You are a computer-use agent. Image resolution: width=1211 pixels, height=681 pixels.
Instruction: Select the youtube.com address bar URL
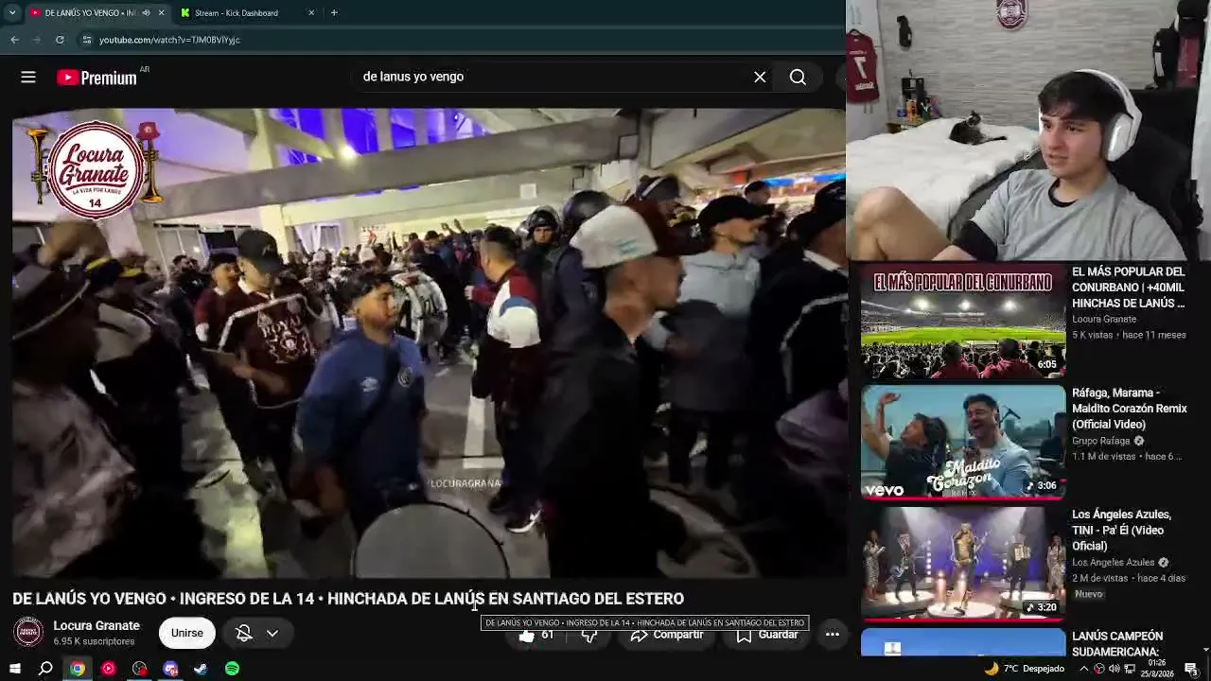click(x=169, y=40)
